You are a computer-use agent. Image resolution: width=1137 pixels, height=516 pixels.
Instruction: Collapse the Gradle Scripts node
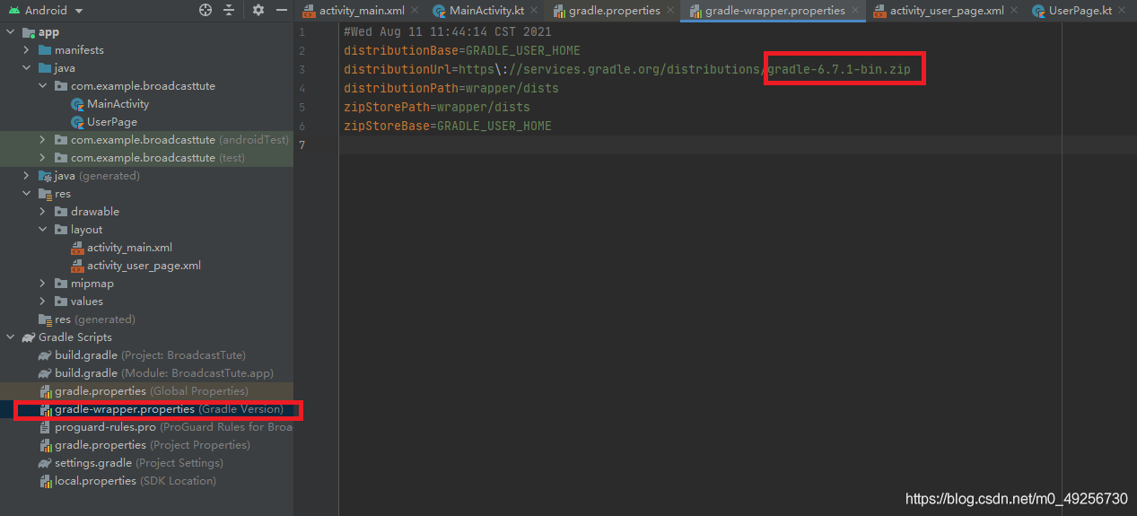pos(11,337)
